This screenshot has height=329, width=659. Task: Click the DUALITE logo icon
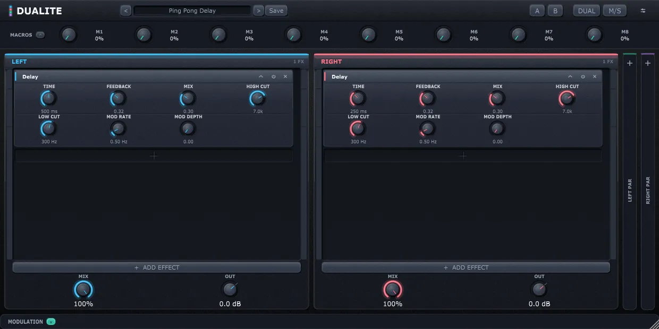click(11, 11)
